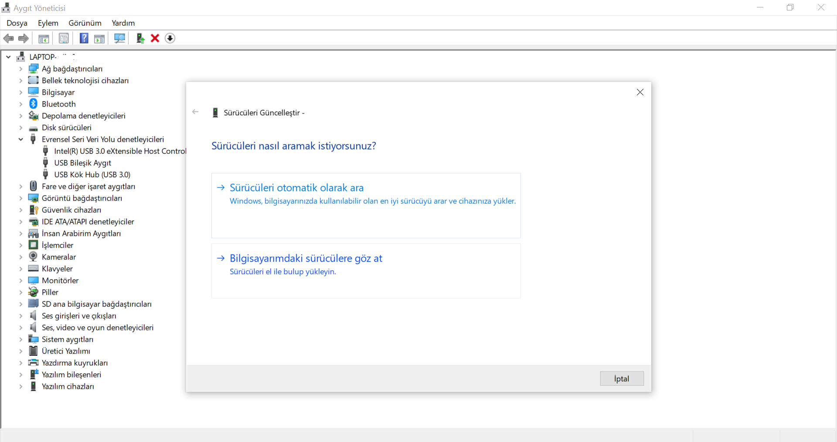Click the İptal button
This screenshot has width=837, height=442.
pyautogui.click(x=622, y=378)
